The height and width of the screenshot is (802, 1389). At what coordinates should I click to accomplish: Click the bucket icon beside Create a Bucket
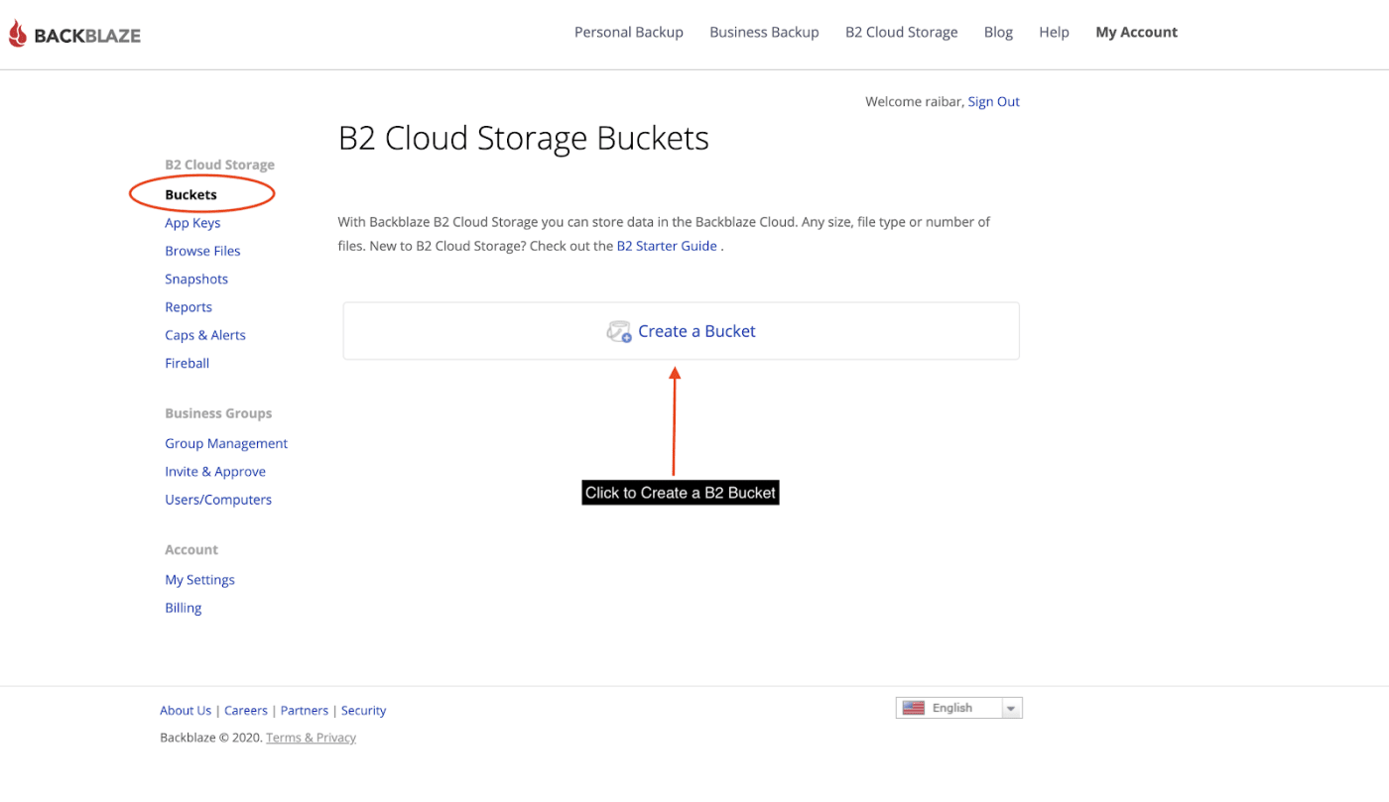(x=619, y=331)
